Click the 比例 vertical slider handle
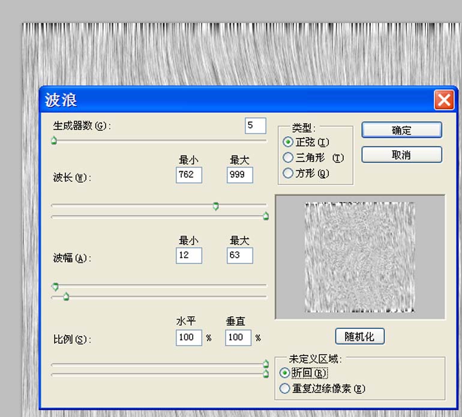Viewport: 462px width, 417px height. pyautogui.click(x=266, y=374)
